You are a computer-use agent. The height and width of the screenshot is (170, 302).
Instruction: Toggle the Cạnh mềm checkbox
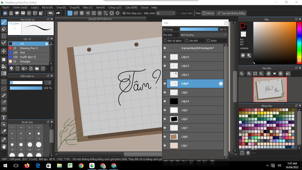pyautogui.click(x=179, y=13)
